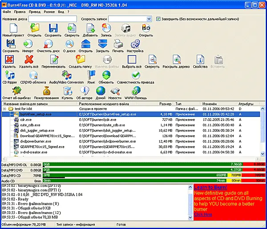
Task: Start burning with the Запись icon
Action: click(106, 28)
